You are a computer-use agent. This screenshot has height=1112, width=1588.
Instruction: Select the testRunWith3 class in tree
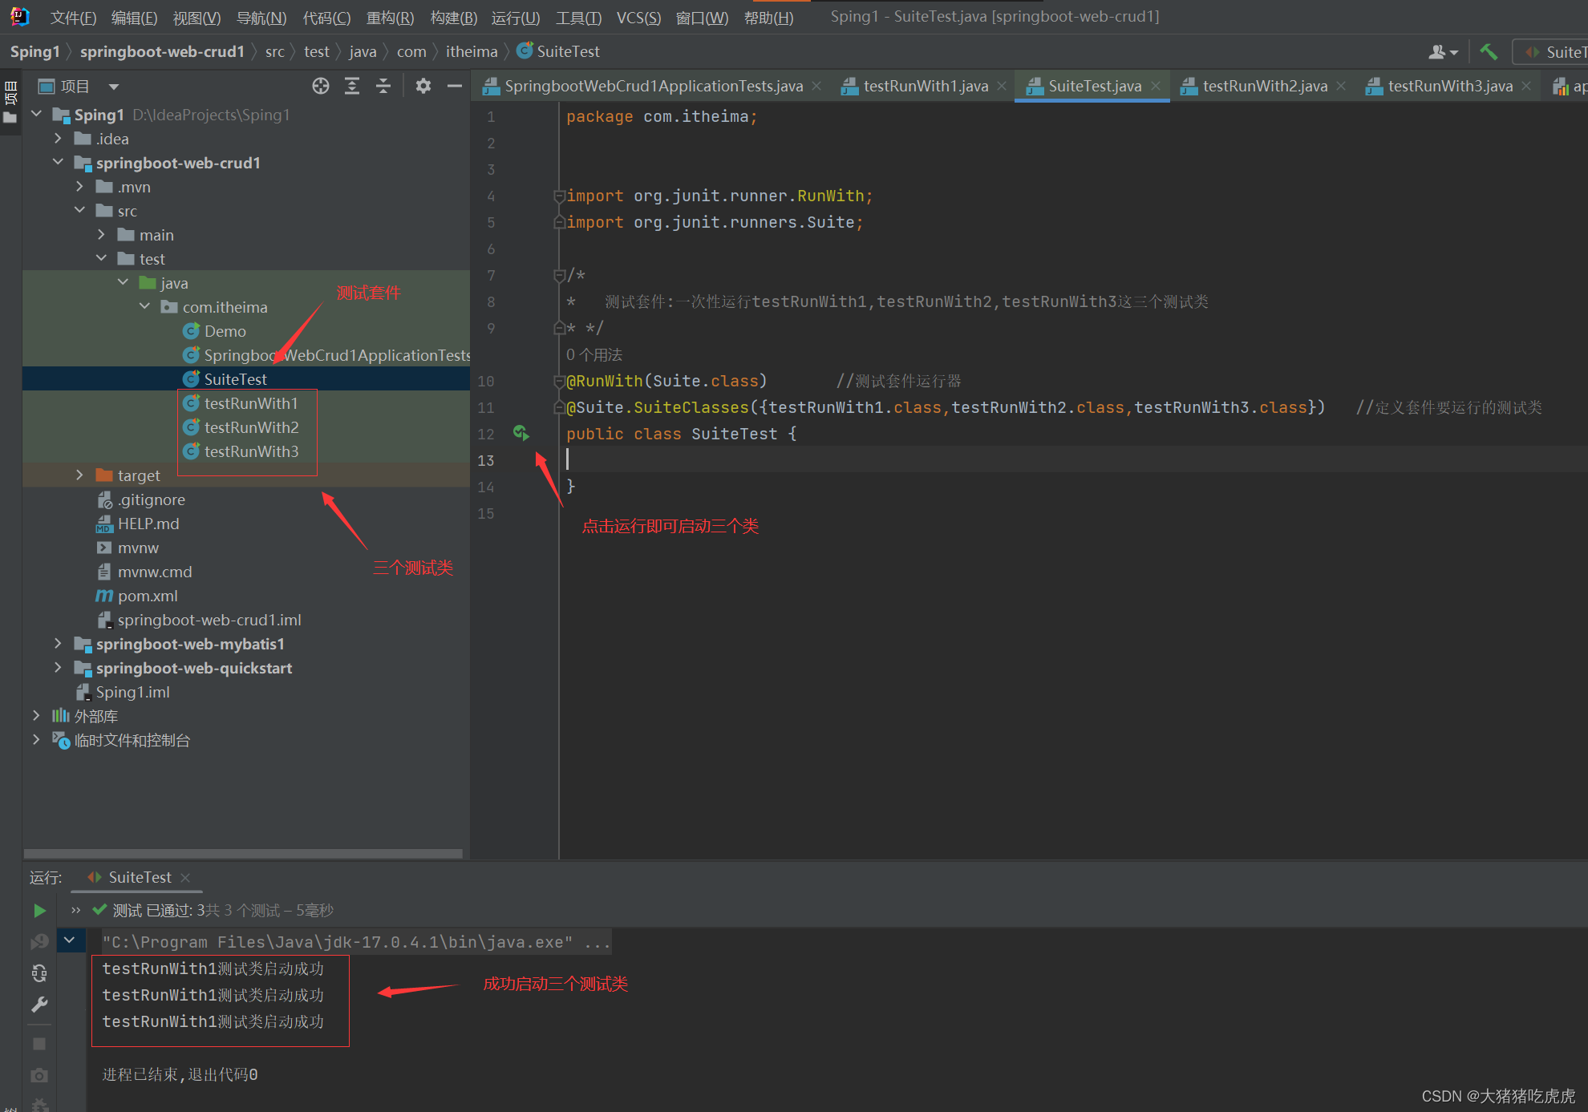point(251,451)
